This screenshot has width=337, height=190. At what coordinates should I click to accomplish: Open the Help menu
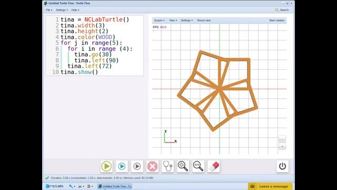click(75, 10)
